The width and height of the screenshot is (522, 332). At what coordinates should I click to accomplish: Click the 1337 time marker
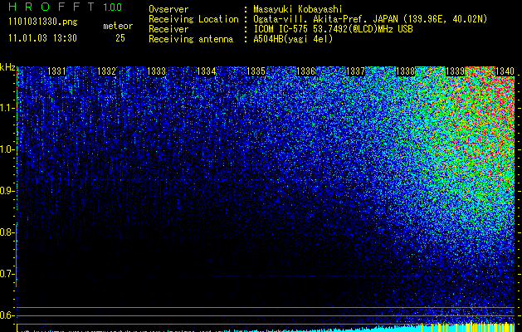355,71
